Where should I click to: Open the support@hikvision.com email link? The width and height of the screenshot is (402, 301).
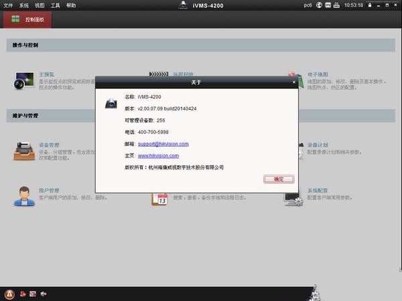[x=163, y=144]
